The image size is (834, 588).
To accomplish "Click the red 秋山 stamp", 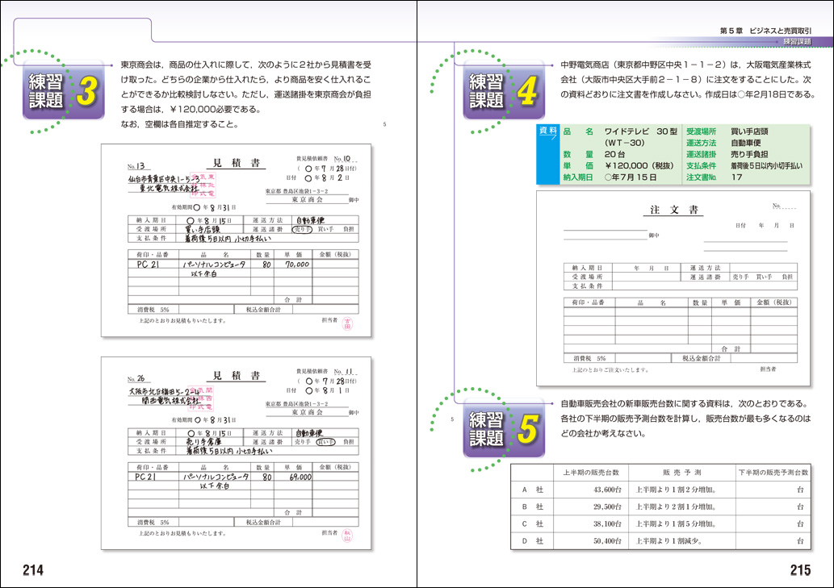I will click(x=347, y=536).
